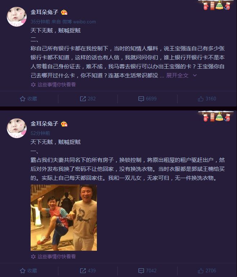Click the baby avatar on first post

(17, 17)
